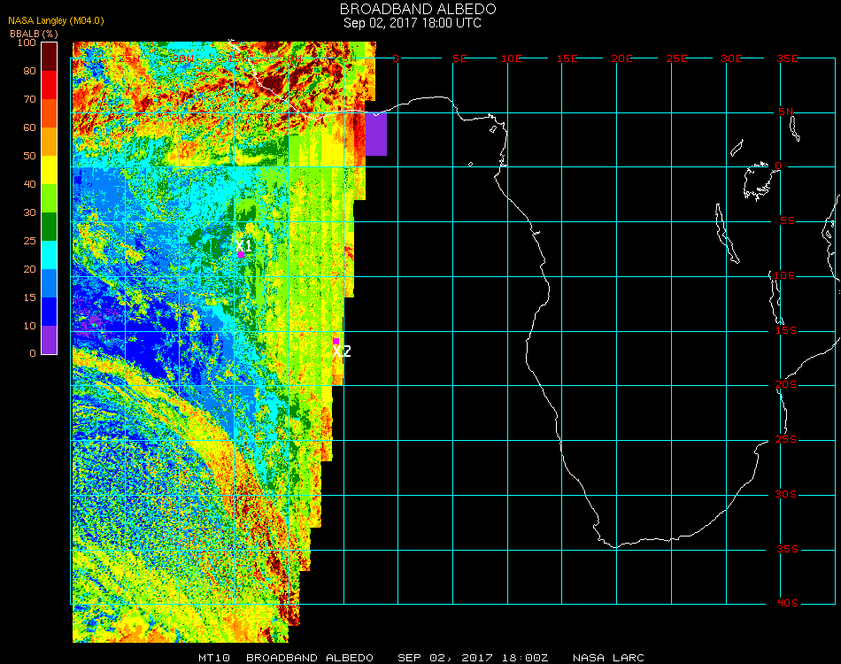Click the magenta X2 marker point

point(336,341)
